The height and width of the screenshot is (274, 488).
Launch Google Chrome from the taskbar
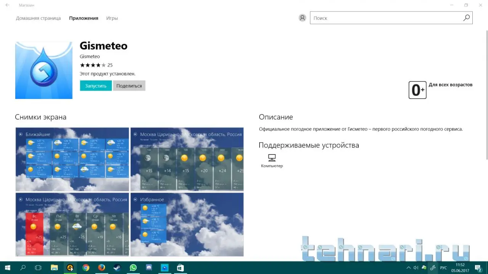pos(86,268)
